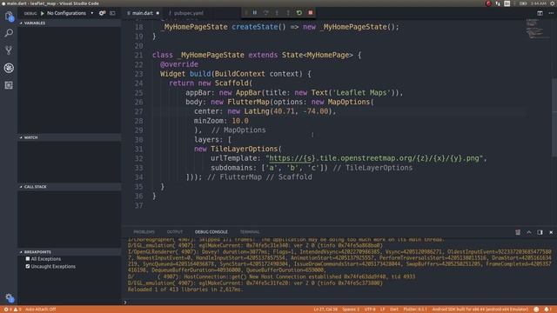557x313 pixels.
Task: Click Step Over in debug toolbar
Action: click(x=265, y=13)
